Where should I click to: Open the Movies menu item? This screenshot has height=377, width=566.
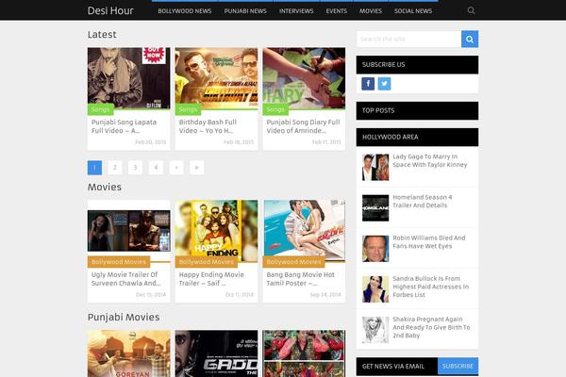(x=371, y=11)
